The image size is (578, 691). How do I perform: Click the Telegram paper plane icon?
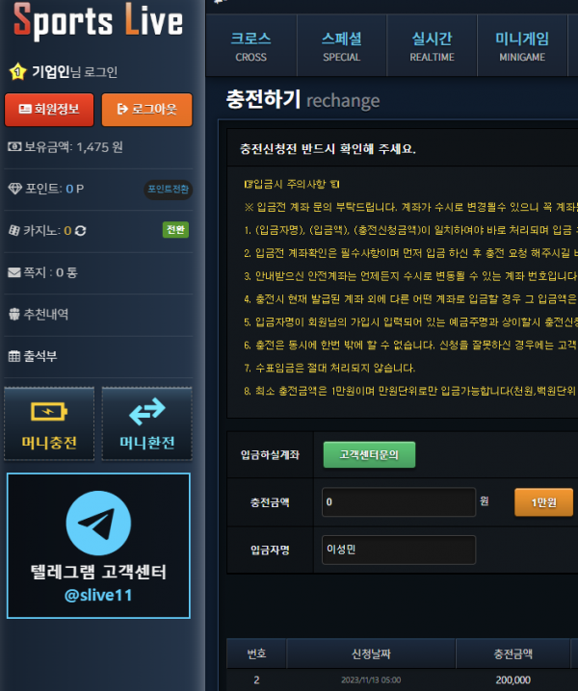pyautogui.click(x=98, y=524)
